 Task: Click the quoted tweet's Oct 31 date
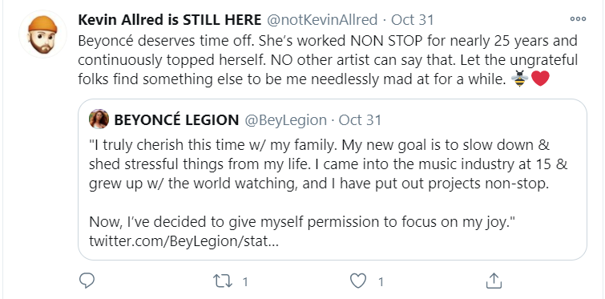(360, 120)
